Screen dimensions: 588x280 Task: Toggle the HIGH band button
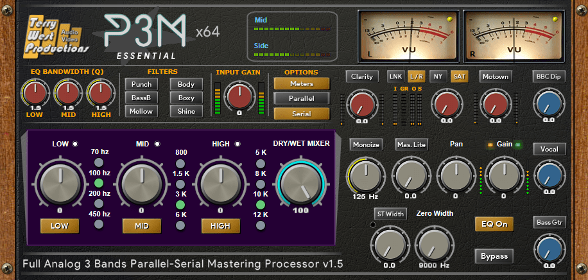pos(221,226)
